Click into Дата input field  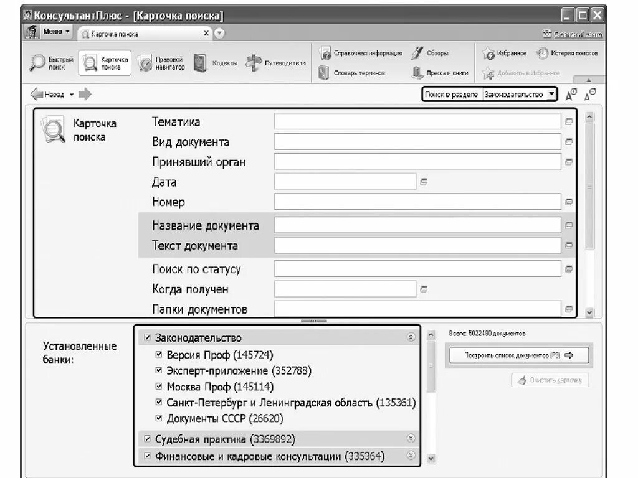point(345,182)
